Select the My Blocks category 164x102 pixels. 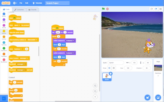(4, 60)
